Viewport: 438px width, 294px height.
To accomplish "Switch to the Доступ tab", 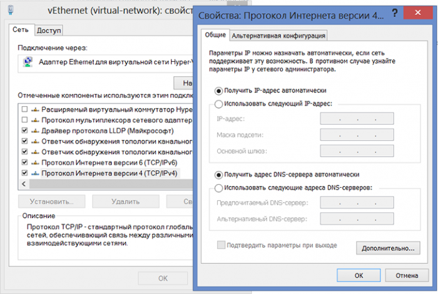I will tap(49, 30).
